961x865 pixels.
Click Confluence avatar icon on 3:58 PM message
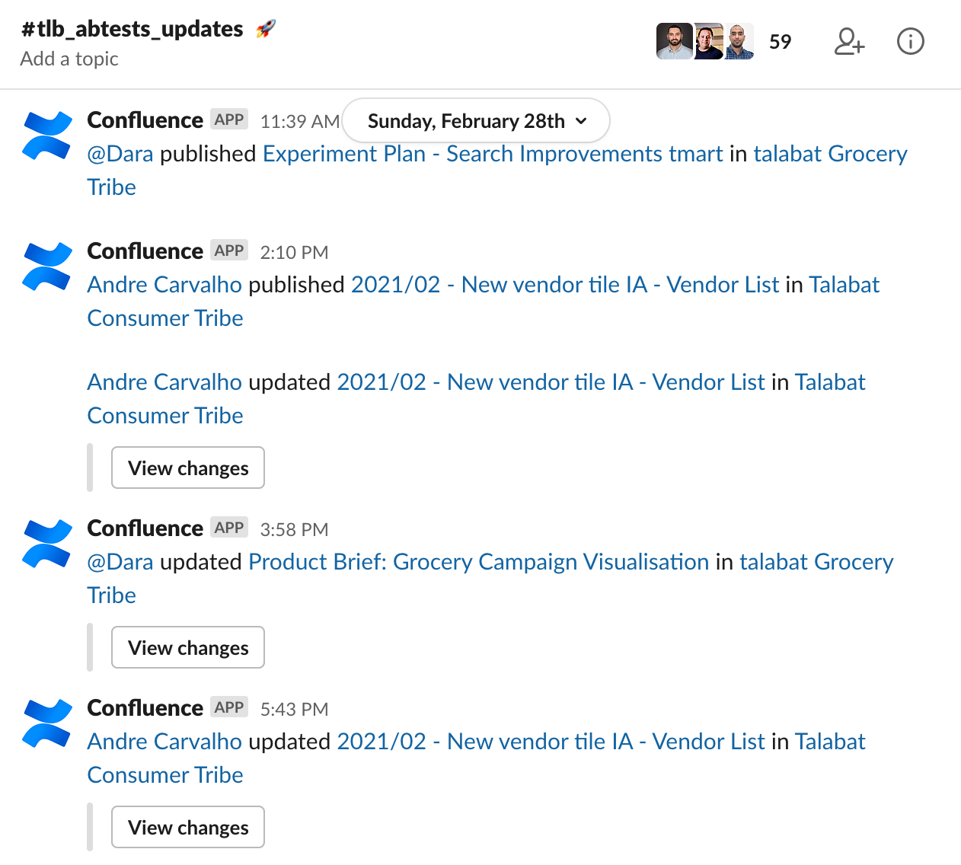[47, 544]
